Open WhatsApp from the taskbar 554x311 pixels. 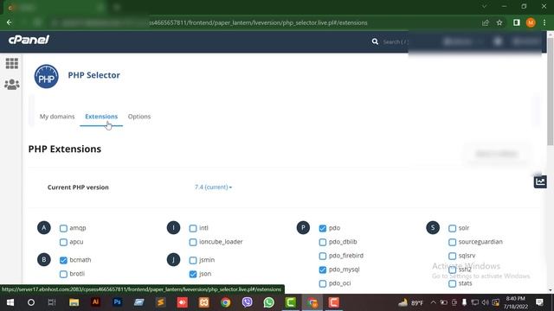click(x=269, y=302)
